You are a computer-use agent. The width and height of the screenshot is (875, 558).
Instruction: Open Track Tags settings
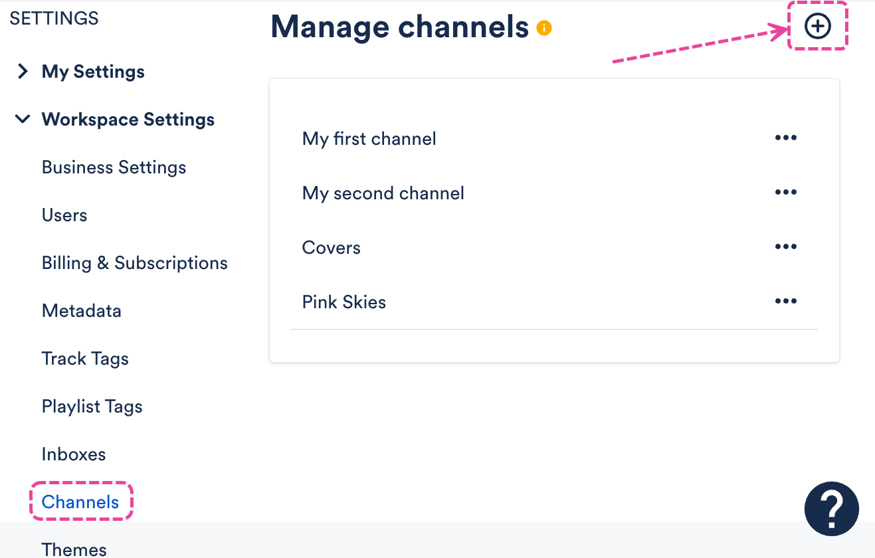click(85, 359)
